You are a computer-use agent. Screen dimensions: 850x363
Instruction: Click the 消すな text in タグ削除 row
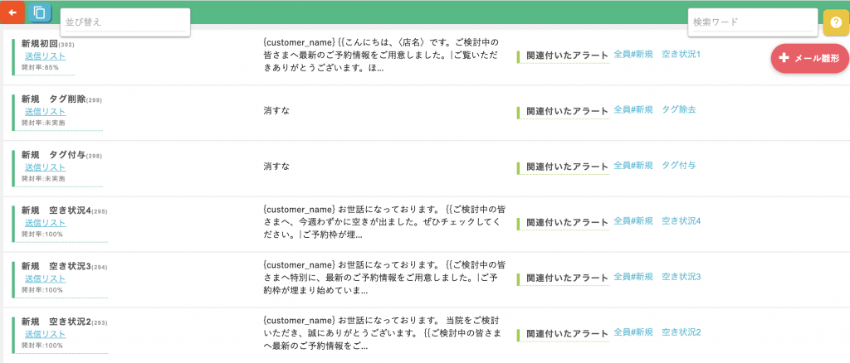(x=276, y=110)
